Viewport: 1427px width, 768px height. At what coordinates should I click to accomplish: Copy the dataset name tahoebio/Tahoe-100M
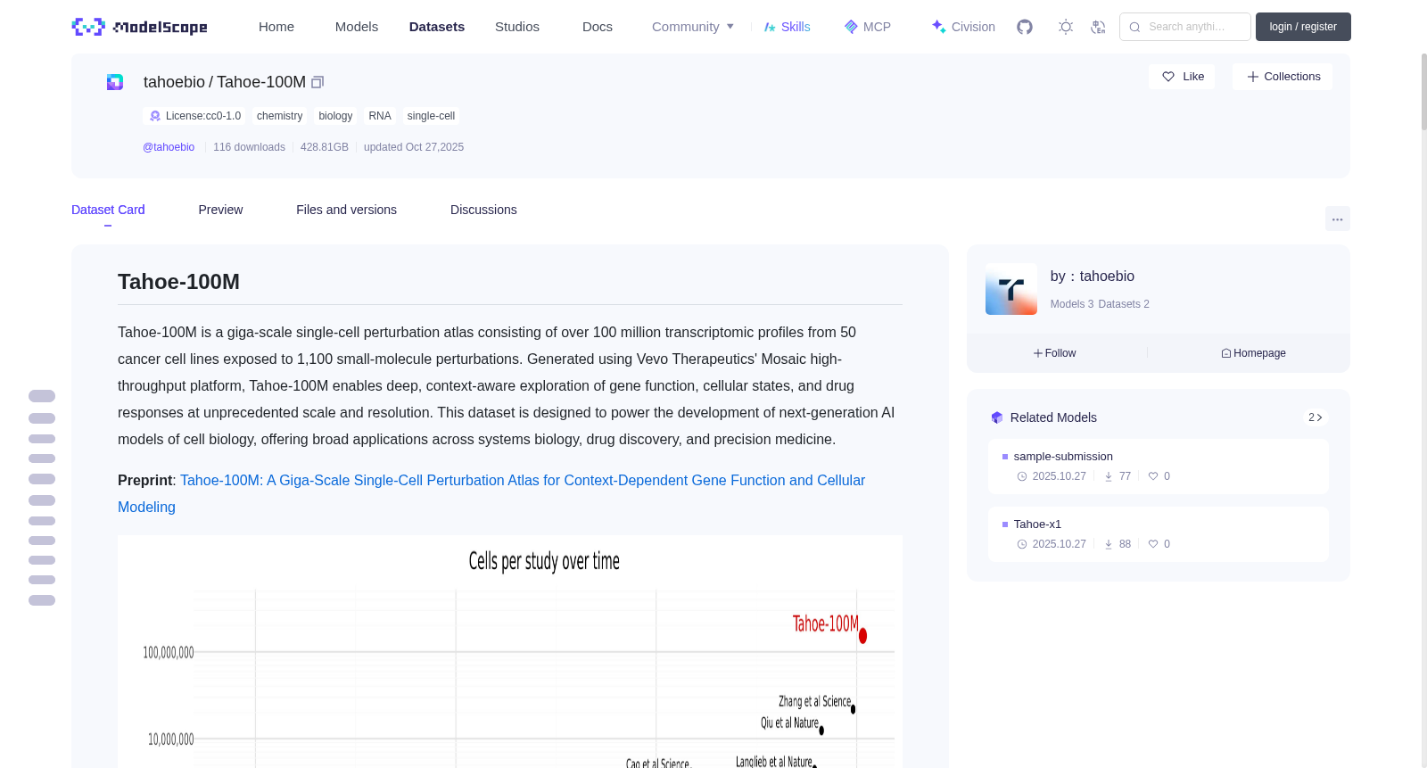click(318, 82)
